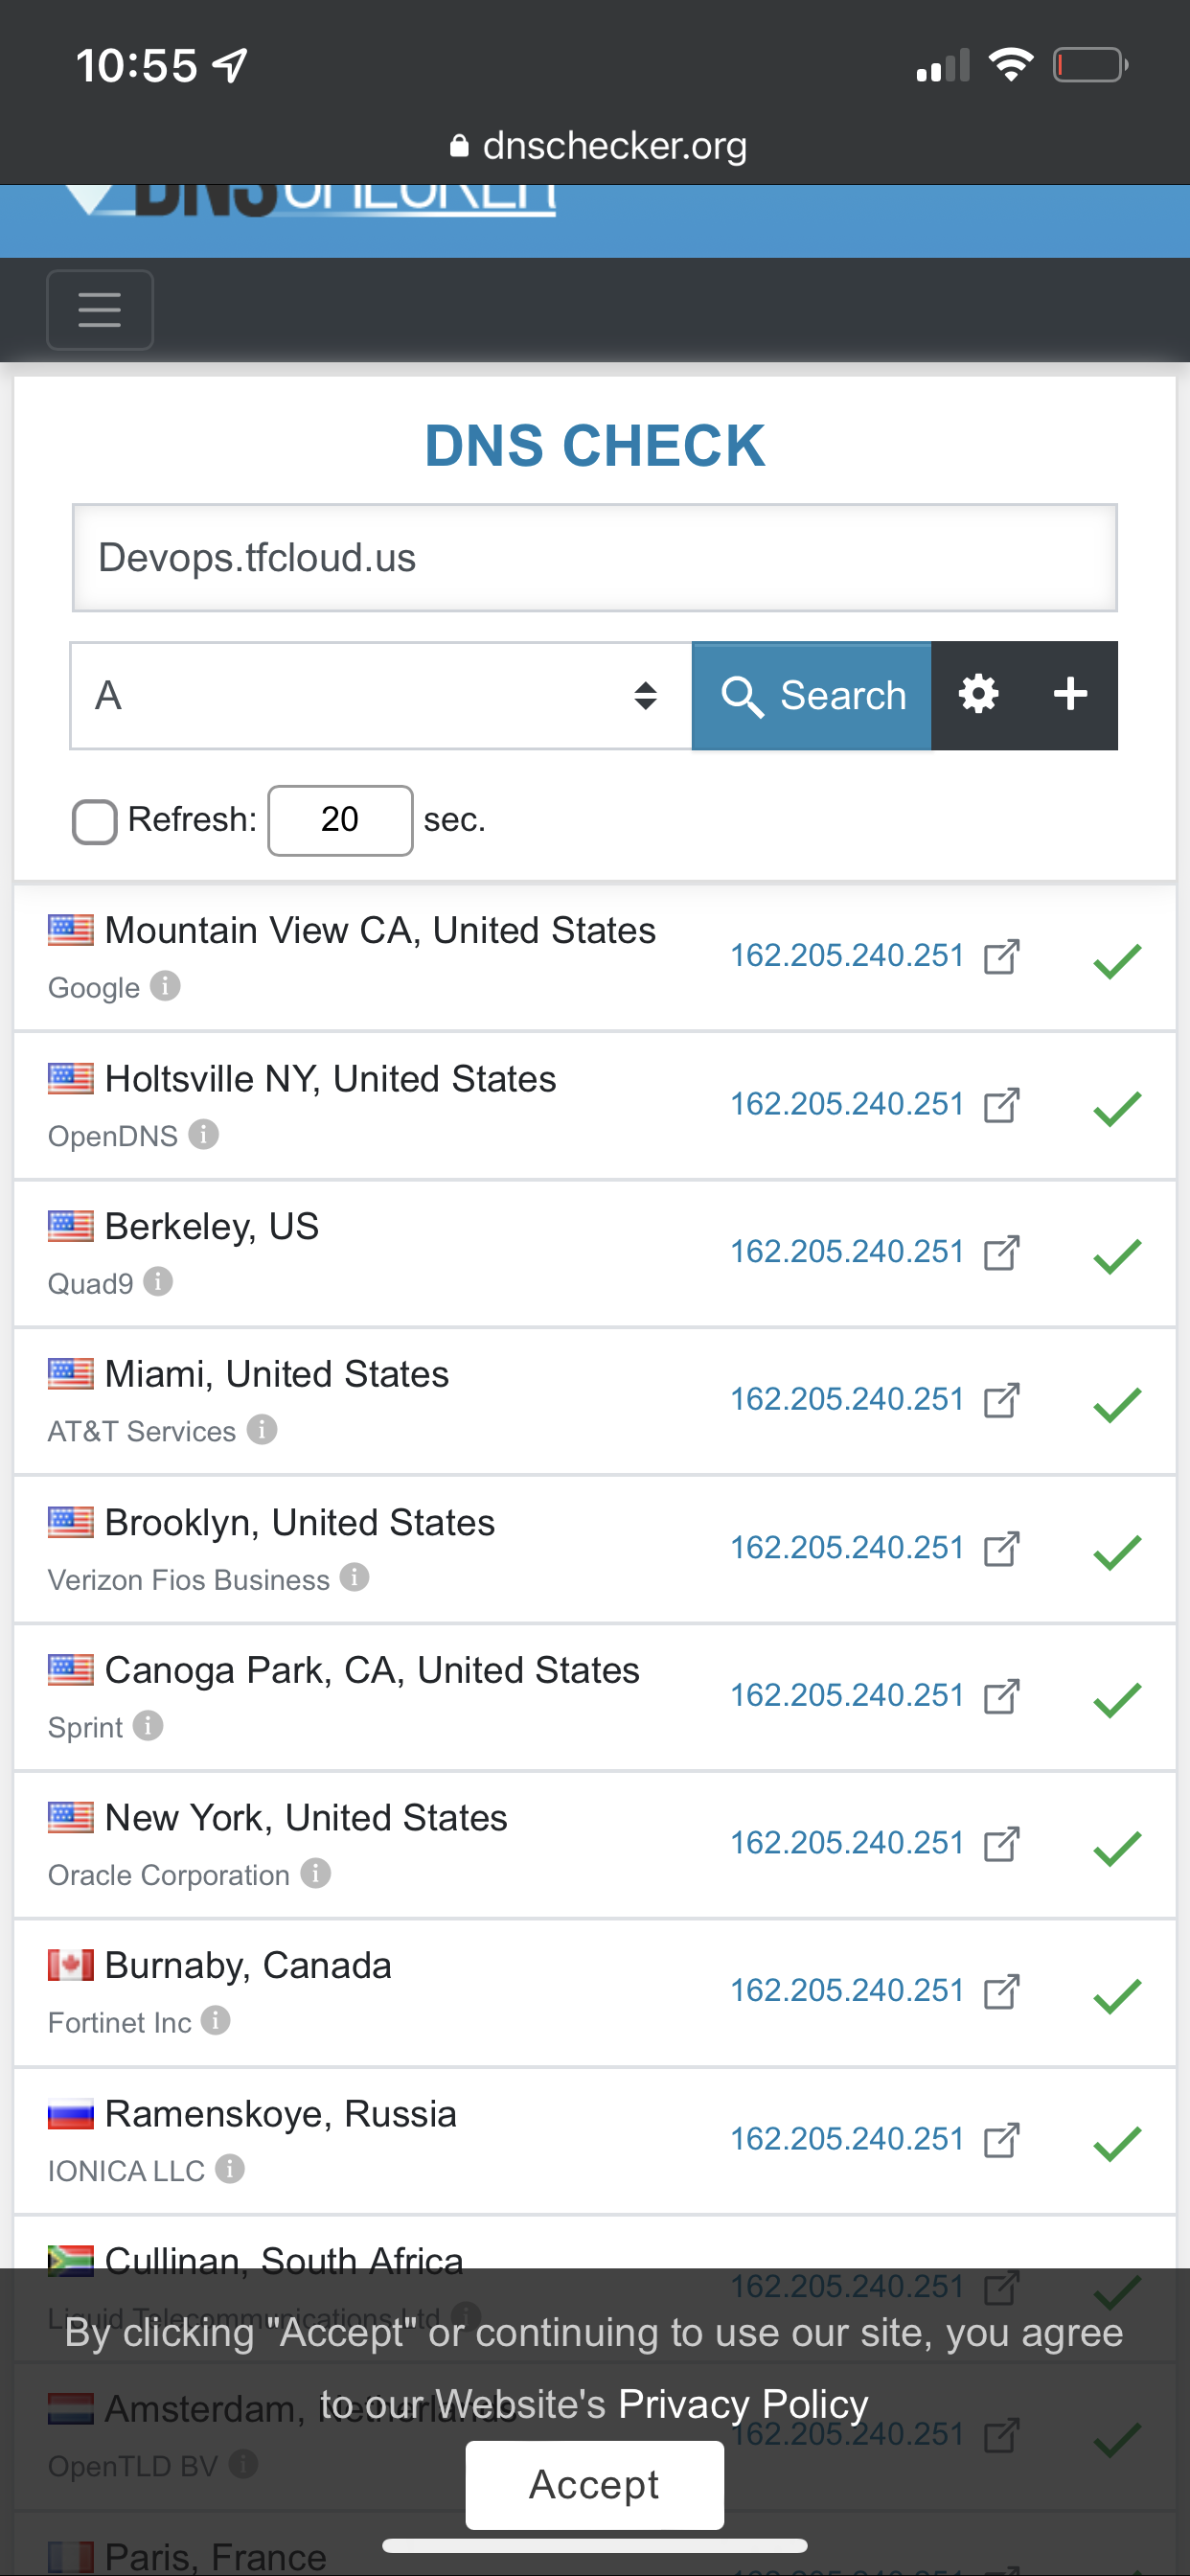Screen dimensions: 1190x2576
Task: Click the info icon next to Google
Action: coord(167,987)
